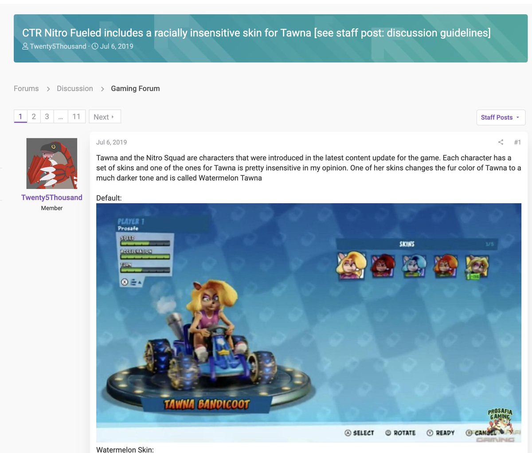
Task: Open the Staff Posts dropdown
Action: click(x=501, y=117)
